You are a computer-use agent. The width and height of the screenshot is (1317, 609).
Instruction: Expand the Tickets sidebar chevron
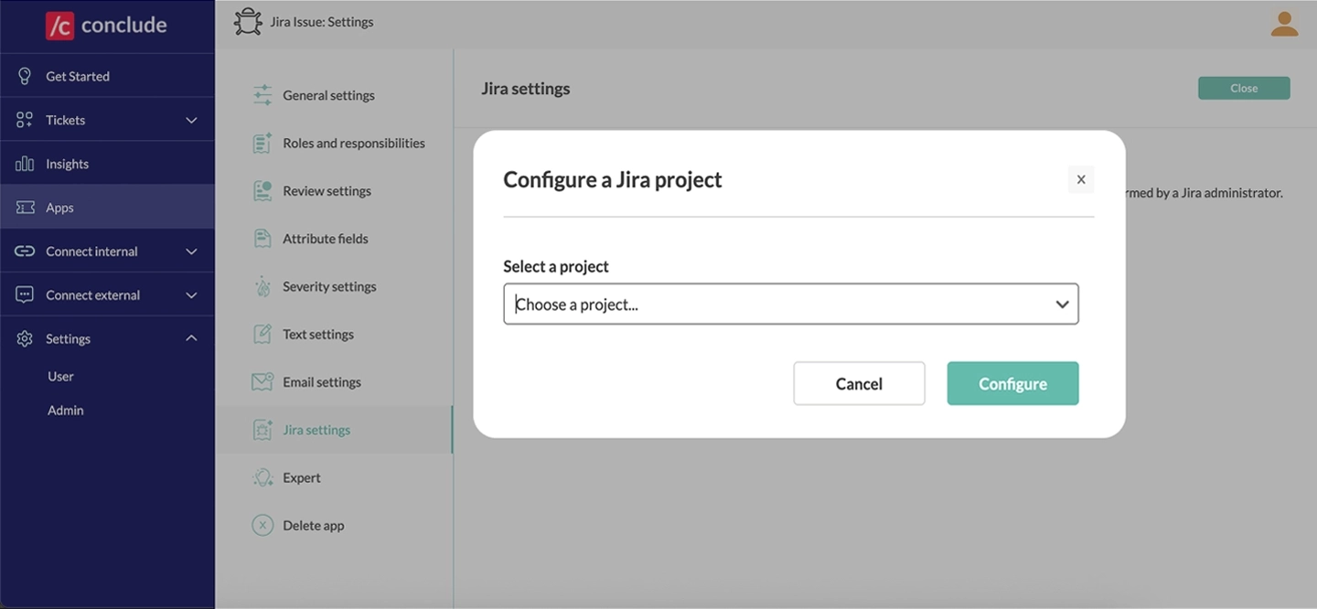(x=191, y=120)
